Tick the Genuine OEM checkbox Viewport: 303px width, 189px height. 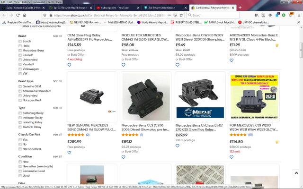point(20,86)
